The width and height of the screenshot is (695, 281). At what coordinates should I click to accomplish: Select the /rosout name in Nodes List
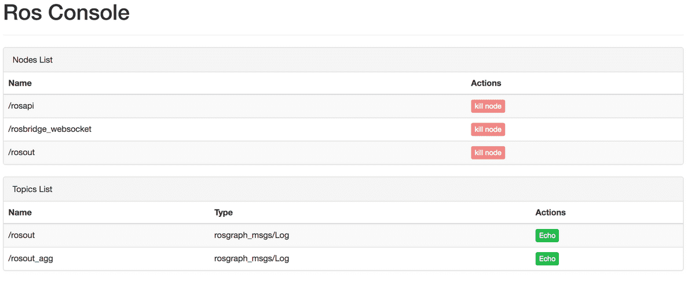click(x=22, y=153)
